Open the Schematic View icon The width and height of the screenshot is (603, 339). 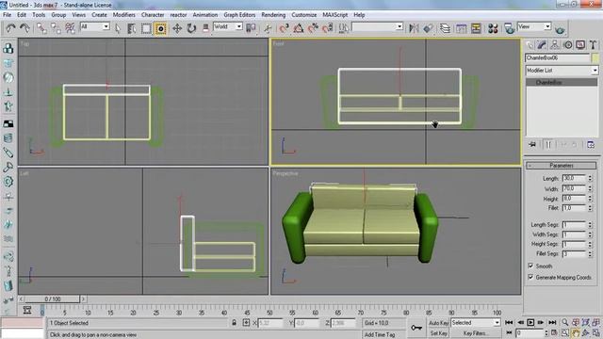[x=476, y=28]
